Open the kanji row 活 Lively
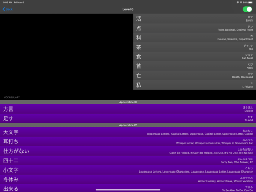This screenshot has width=256, height=192. 195,18
